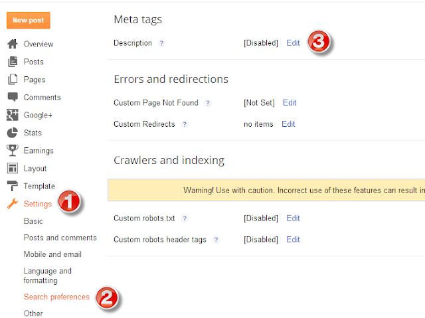Select Posts and comments settings
Viewport: 425px width, 318px height.
coord(60,238)
